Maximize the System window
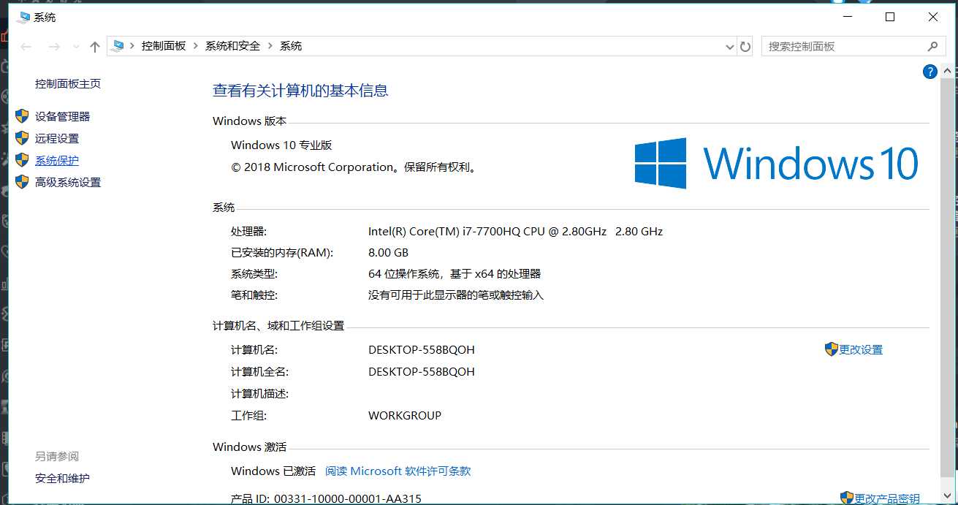Viewport: 958px width, 505px height. tap(890, 17)
